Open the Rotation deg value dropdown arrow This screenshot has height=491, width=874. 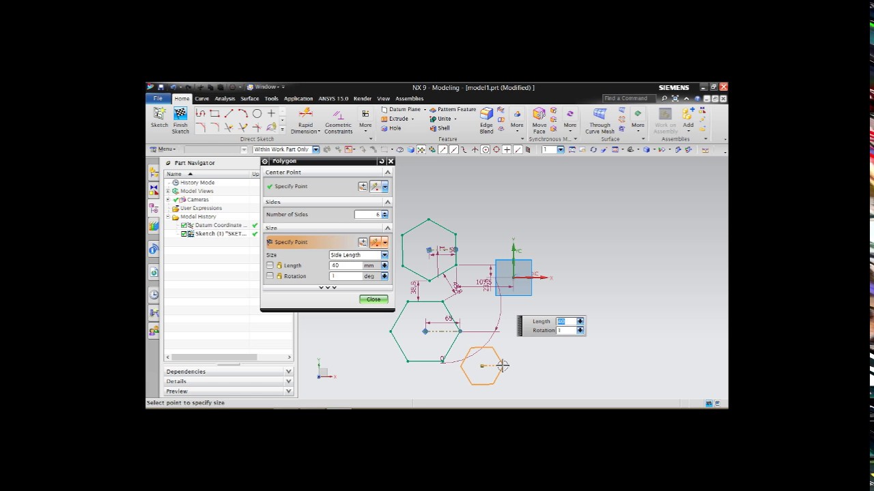point(384,276)
